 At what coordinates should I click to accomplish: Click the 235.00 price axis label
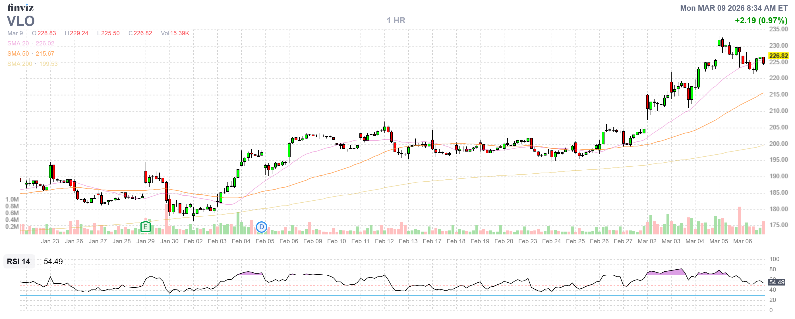coord(778,29)
